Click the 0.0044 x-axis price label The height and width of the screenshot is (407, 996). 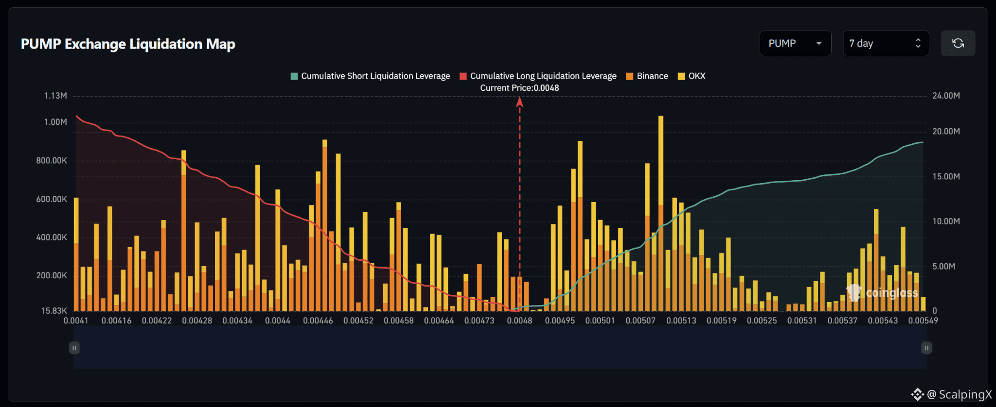pos(278,321)
